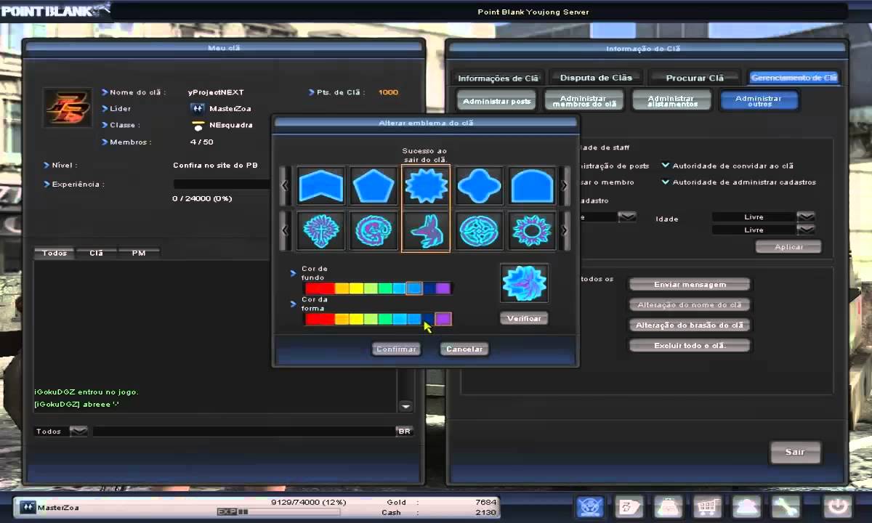Click the leader rank badge next to Líder
Image resolution: width=872 pixels, height=523 pixels.
[197, 108]
